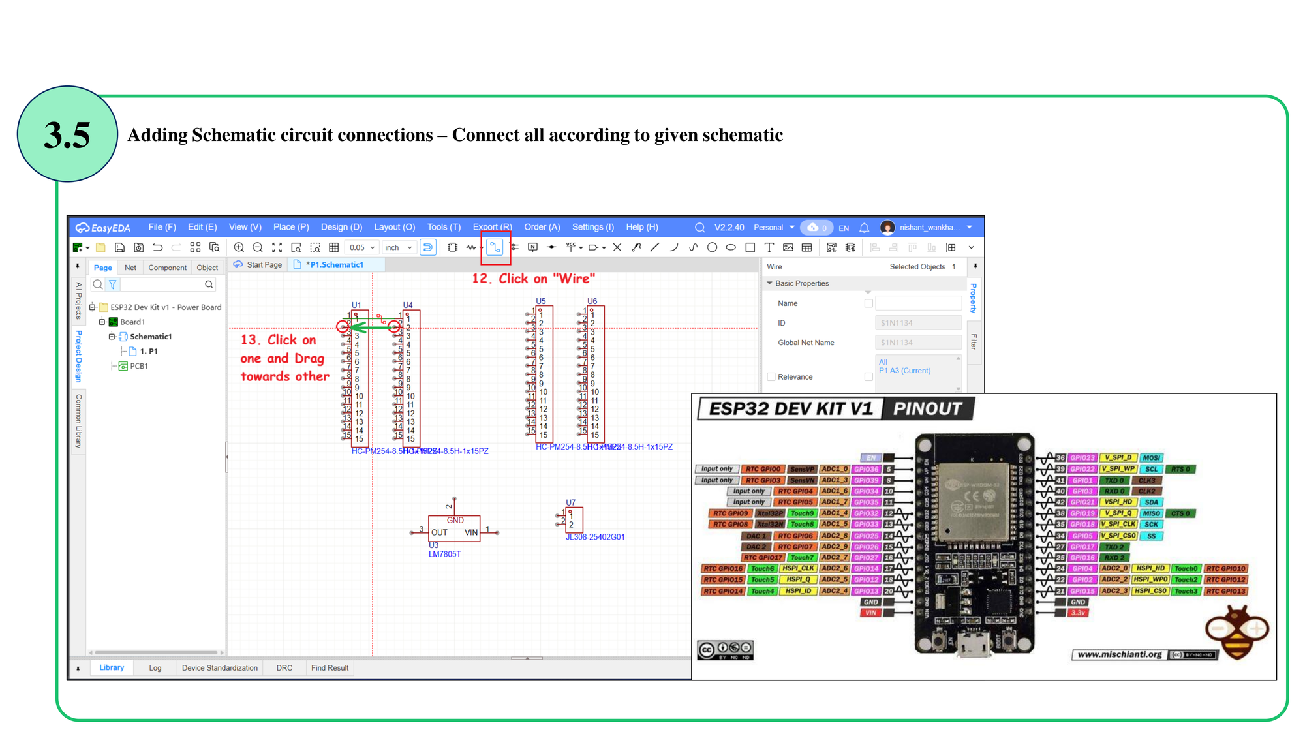Select the 1. P1 page tree item

148,352
